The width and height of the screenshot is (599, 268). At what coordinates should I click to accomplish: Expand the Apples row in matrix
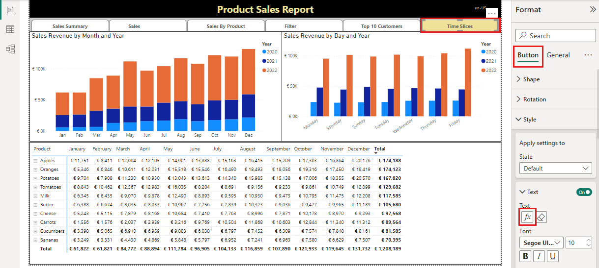click(x=35, y=161)
